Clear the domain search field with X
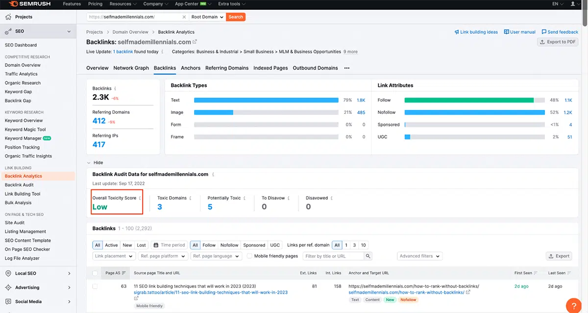This screenshot has height=313, width=588. (184, 17)
